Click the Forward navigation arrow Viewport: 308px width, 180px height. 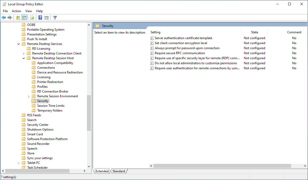pyautogui.click(x=10, y=17)
